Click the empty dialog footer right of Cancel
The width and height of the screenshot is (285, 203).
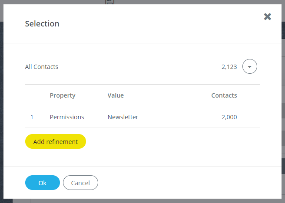(189, 183)
